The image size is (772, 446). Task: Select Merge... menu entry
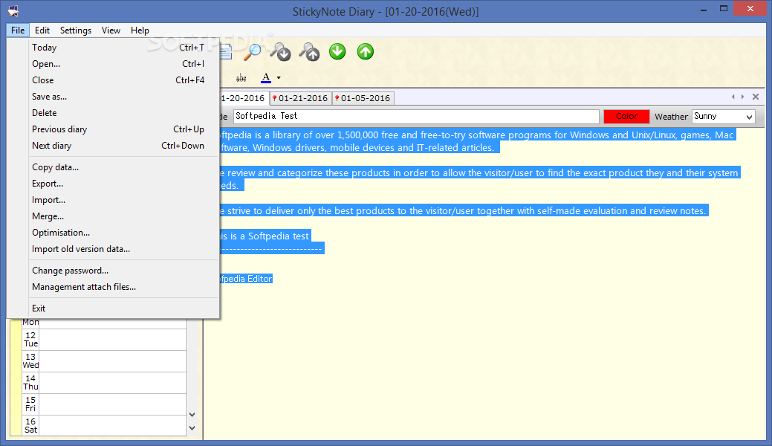point(118,216)
